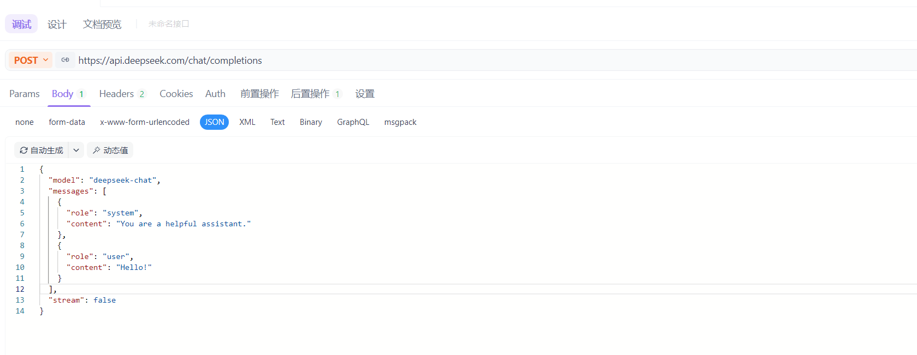Screen dimensions: 917x355
Task: Click the "messages" key in the editor
Action: 71,191
